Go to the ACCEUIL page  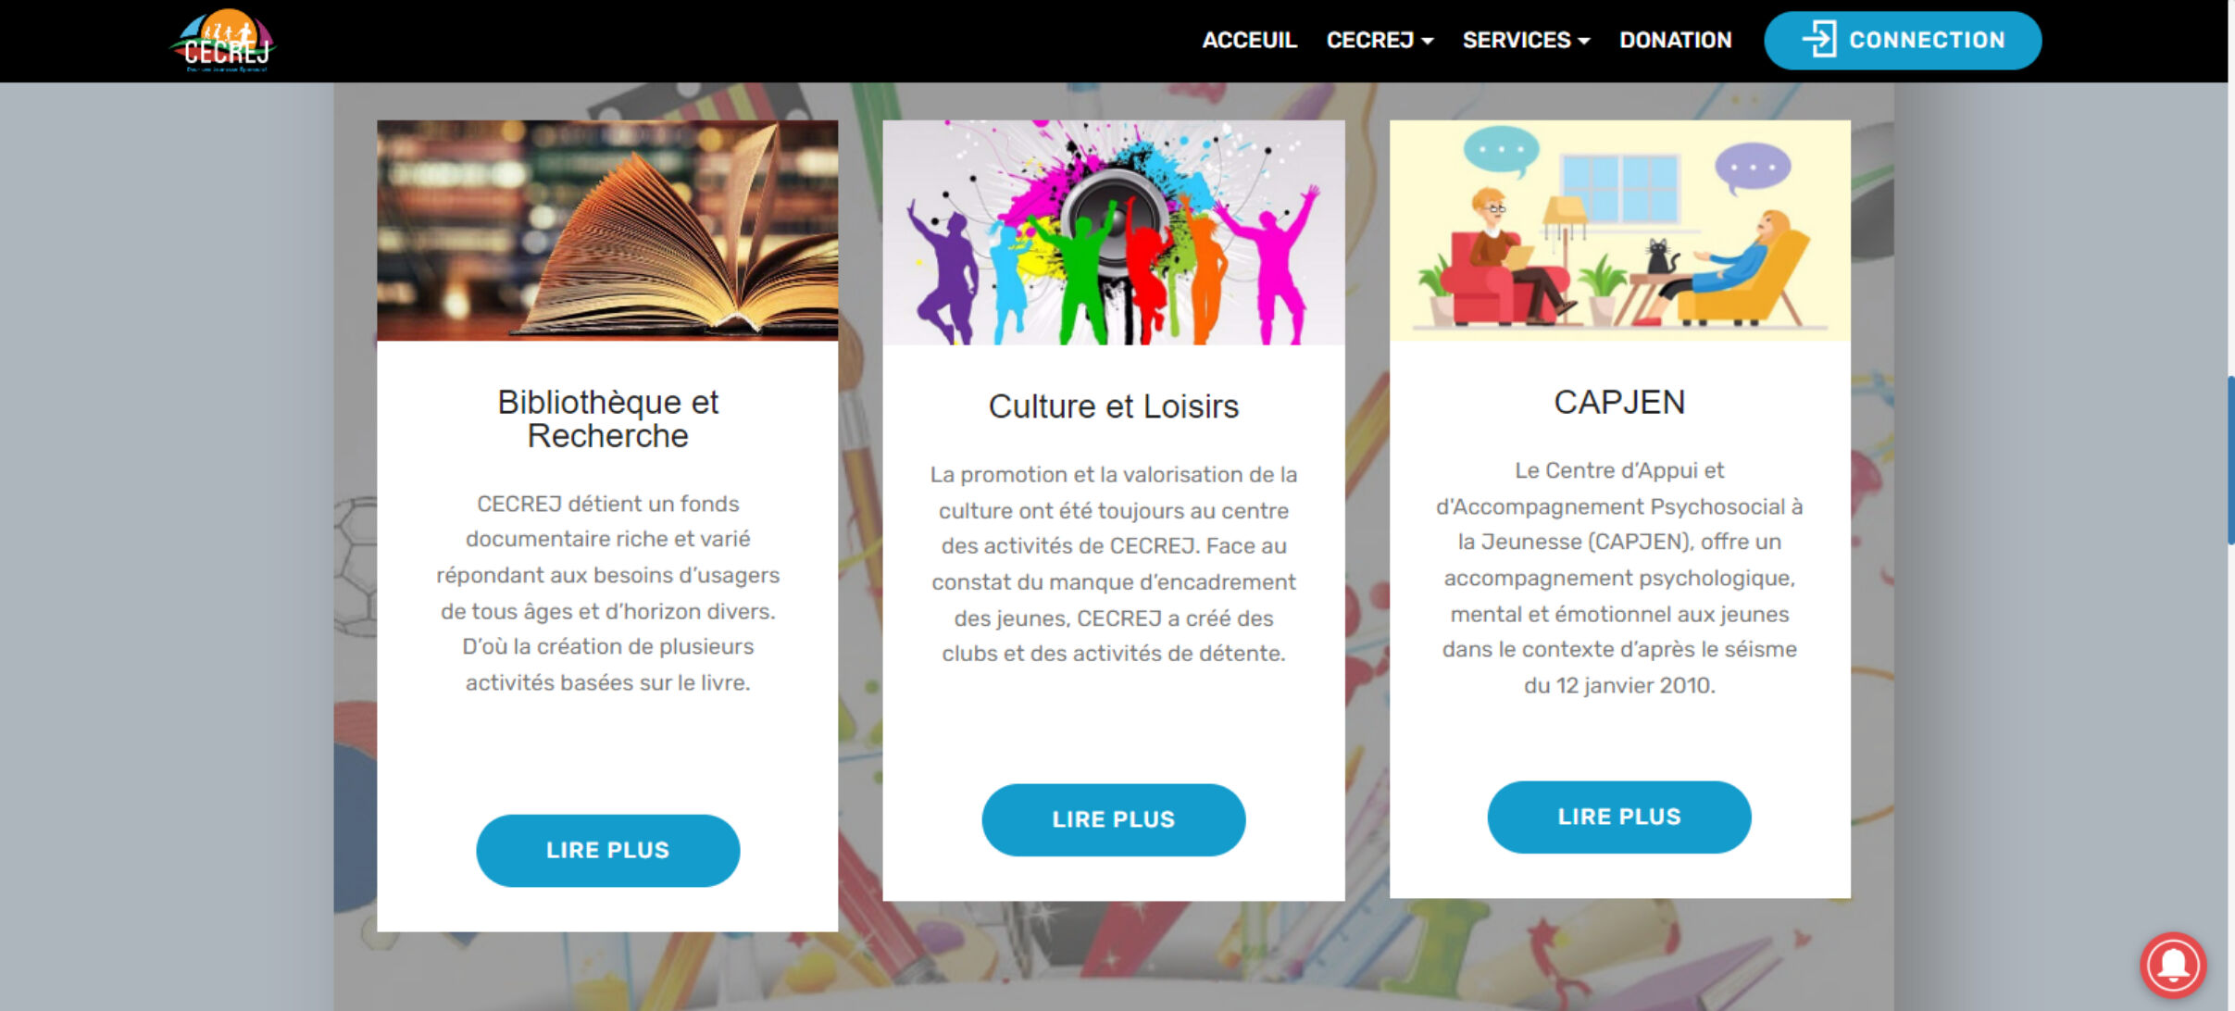[x=1249, y=40]
